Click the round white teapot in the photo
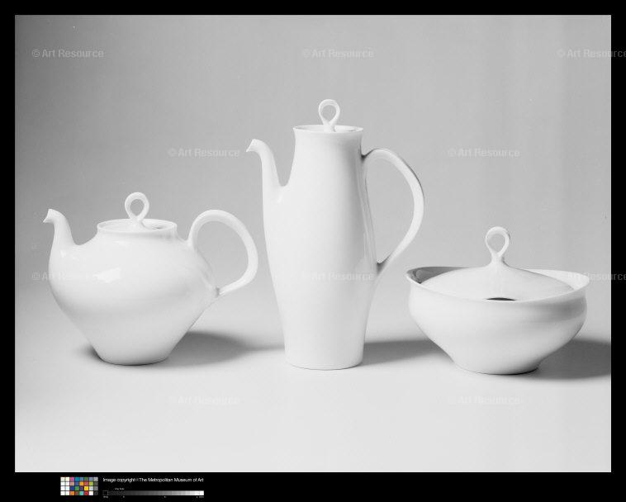 click(150, 279)
